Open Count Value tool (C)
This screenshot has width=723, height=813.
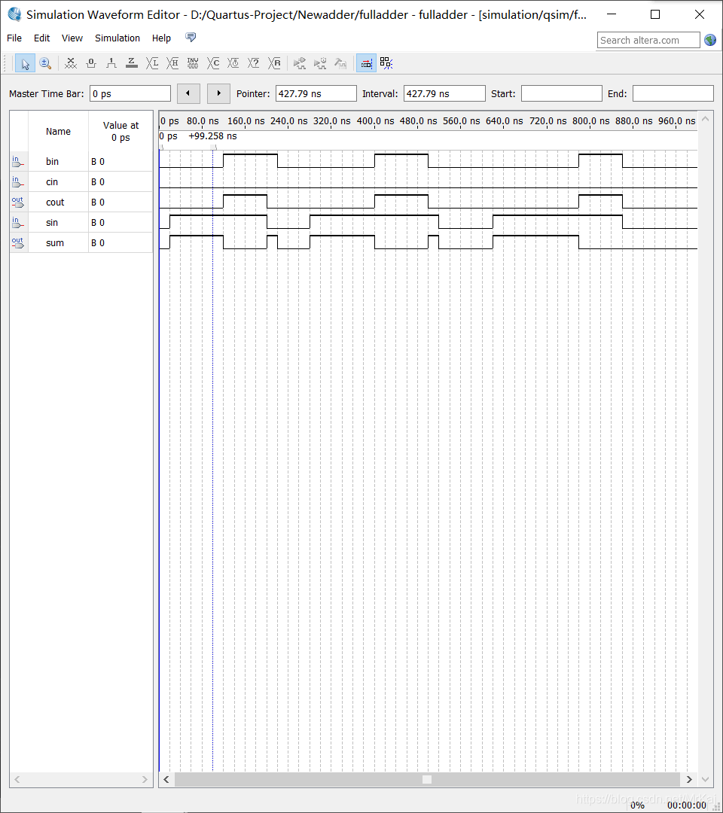[x=213, y=64]
